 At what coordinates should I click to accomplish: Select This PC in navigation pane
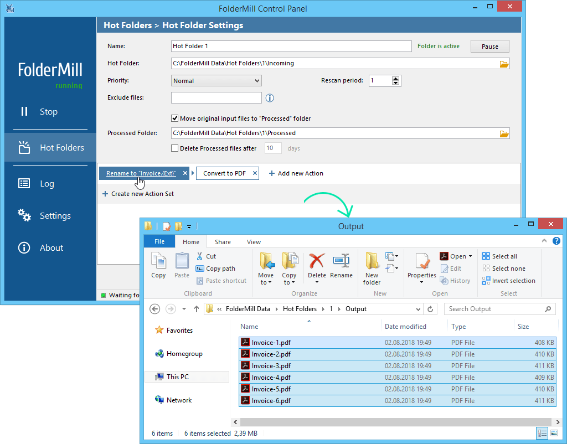coord(187,377)
